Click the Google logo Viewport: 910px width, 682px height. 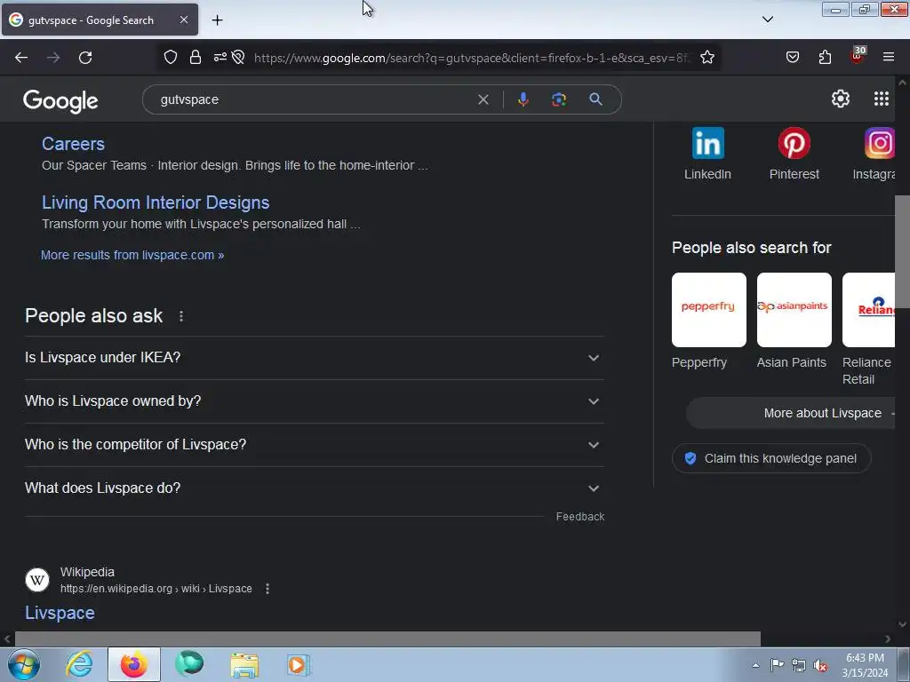(60, 101)
